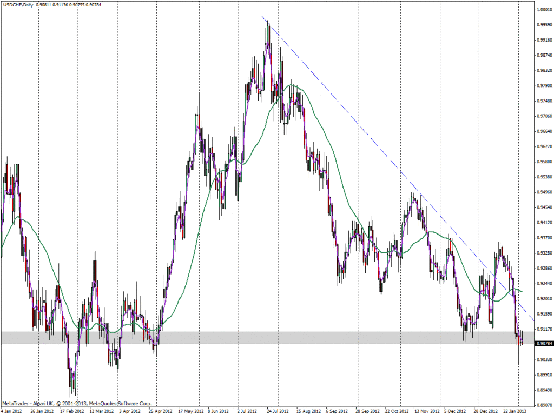Click the current price label 0.90784
Image resolution: width=554 pixels, height=415 pixels.
544,343
